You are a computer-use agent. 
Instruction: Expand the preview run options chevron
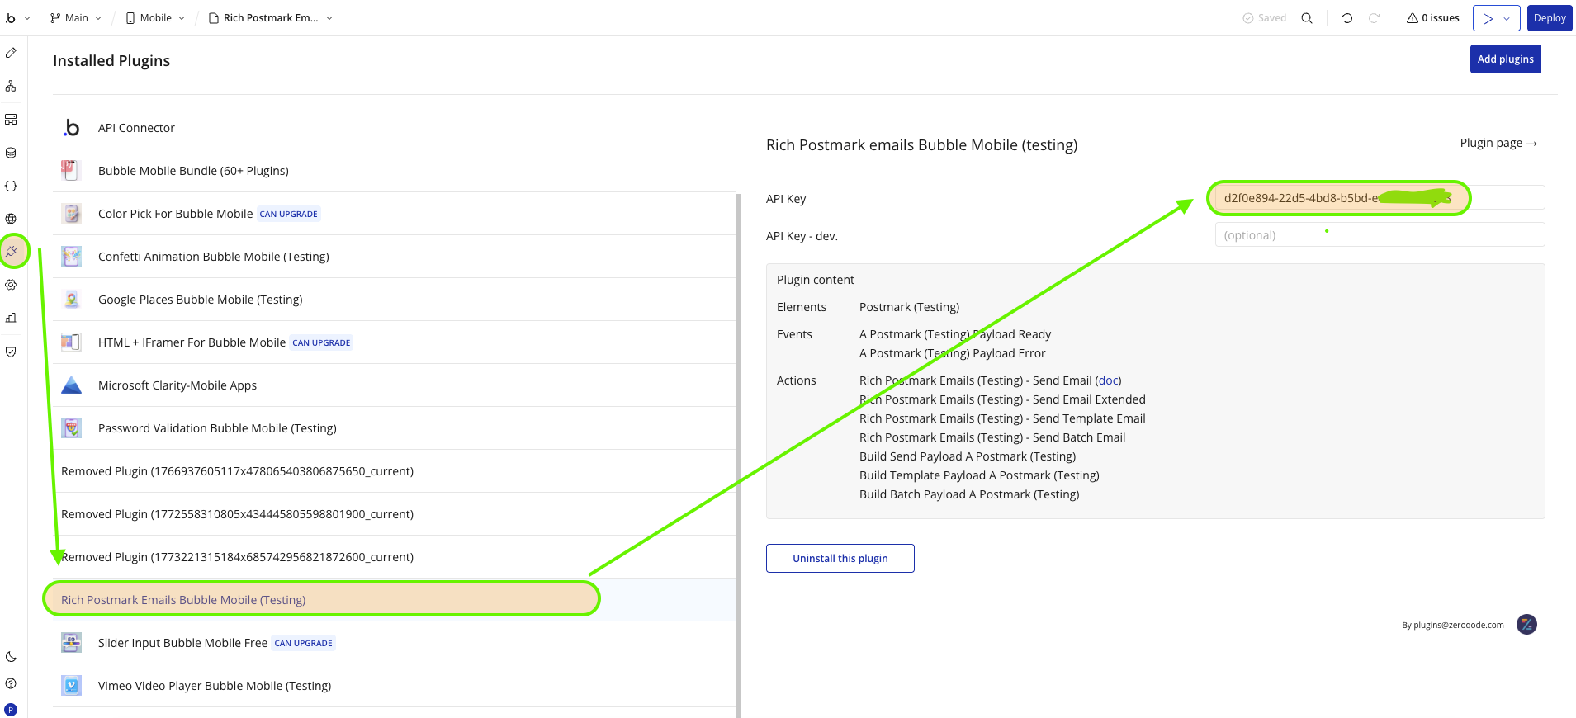pos(1507,18)
